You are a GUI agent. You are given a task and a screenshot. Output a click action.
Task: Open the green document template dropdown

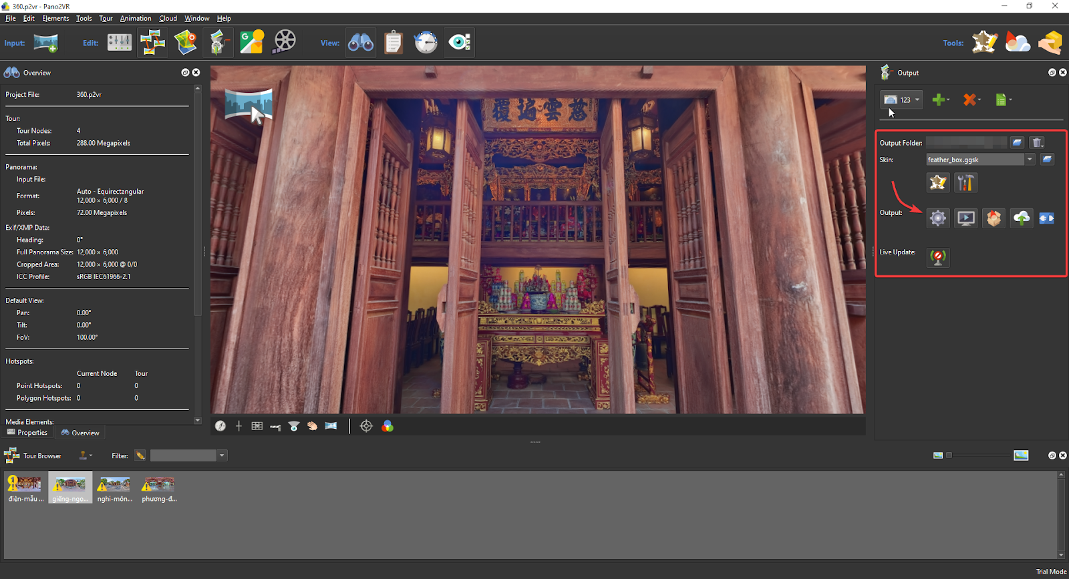pyautogui.click(x=1004, y=100)
